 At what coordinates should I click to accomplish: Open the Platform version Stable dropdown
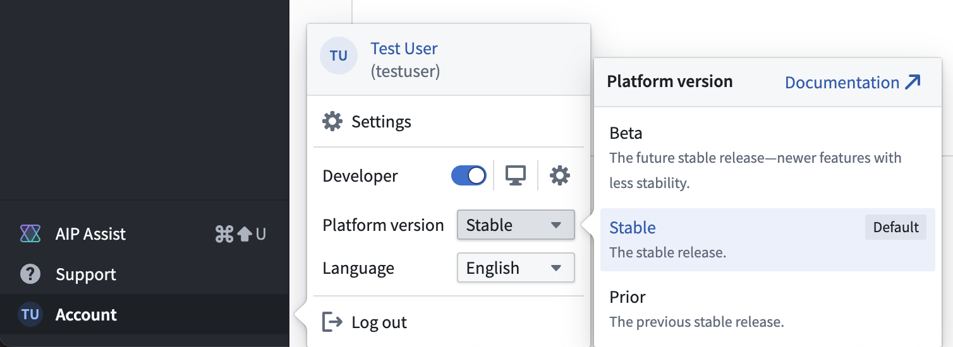[x=516, y=225]
